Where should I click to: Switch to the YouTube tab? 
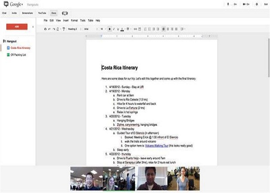pos(42,13)
